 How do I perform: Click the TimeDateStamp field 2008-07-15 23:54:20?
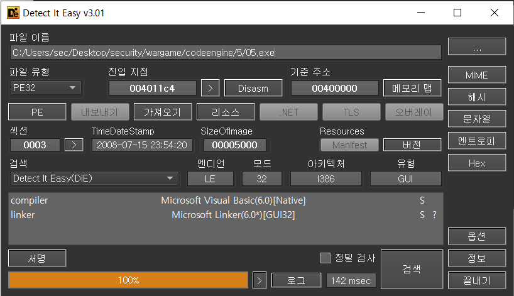click(142, 145)
